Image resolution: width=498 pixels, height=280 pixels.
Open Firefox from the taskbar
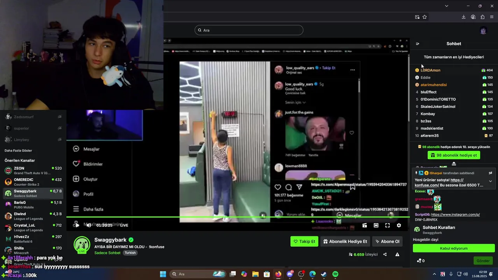[278, 274]
